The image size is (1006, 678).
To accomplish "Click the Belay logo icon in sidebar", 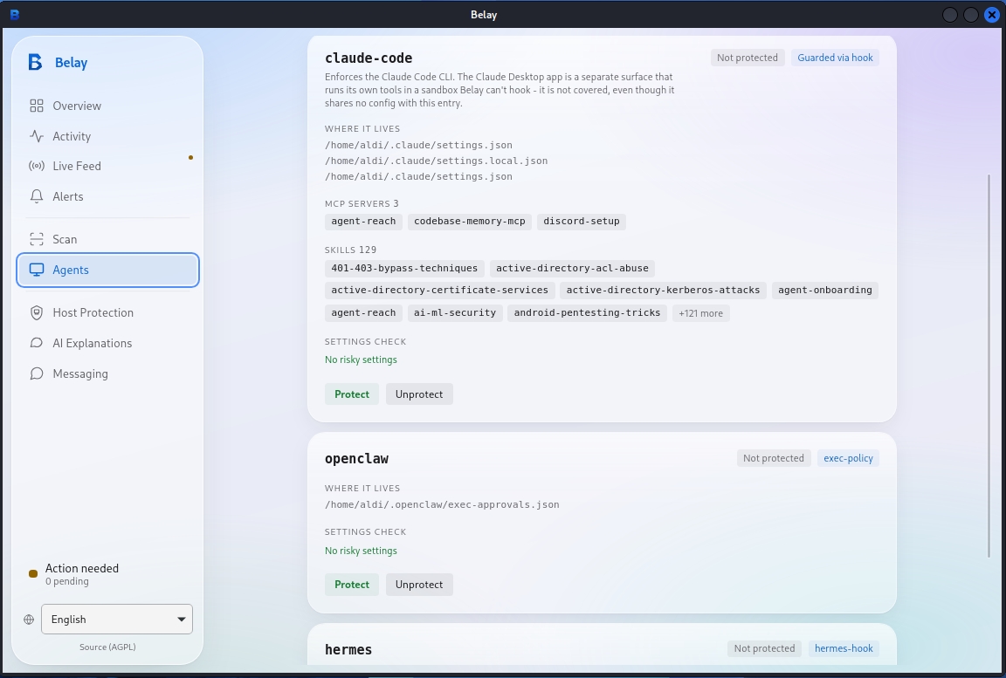I will tap(35, 62).
